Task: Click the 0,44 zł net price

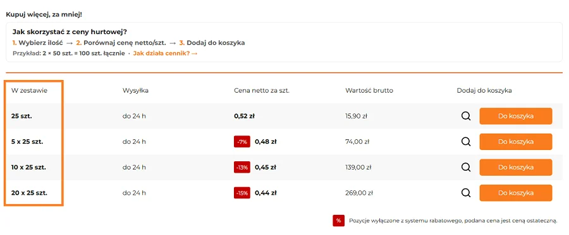Action: pyautogui.click(x=266, y=193)
